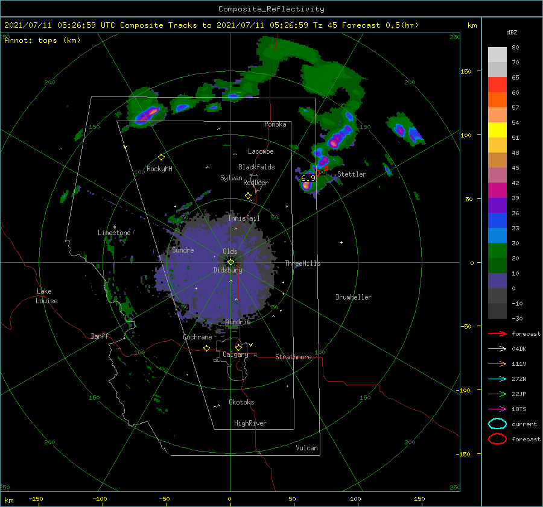Click the Sundre town label
The height and width of the screenshot is (507, 543).
point(183,250)
